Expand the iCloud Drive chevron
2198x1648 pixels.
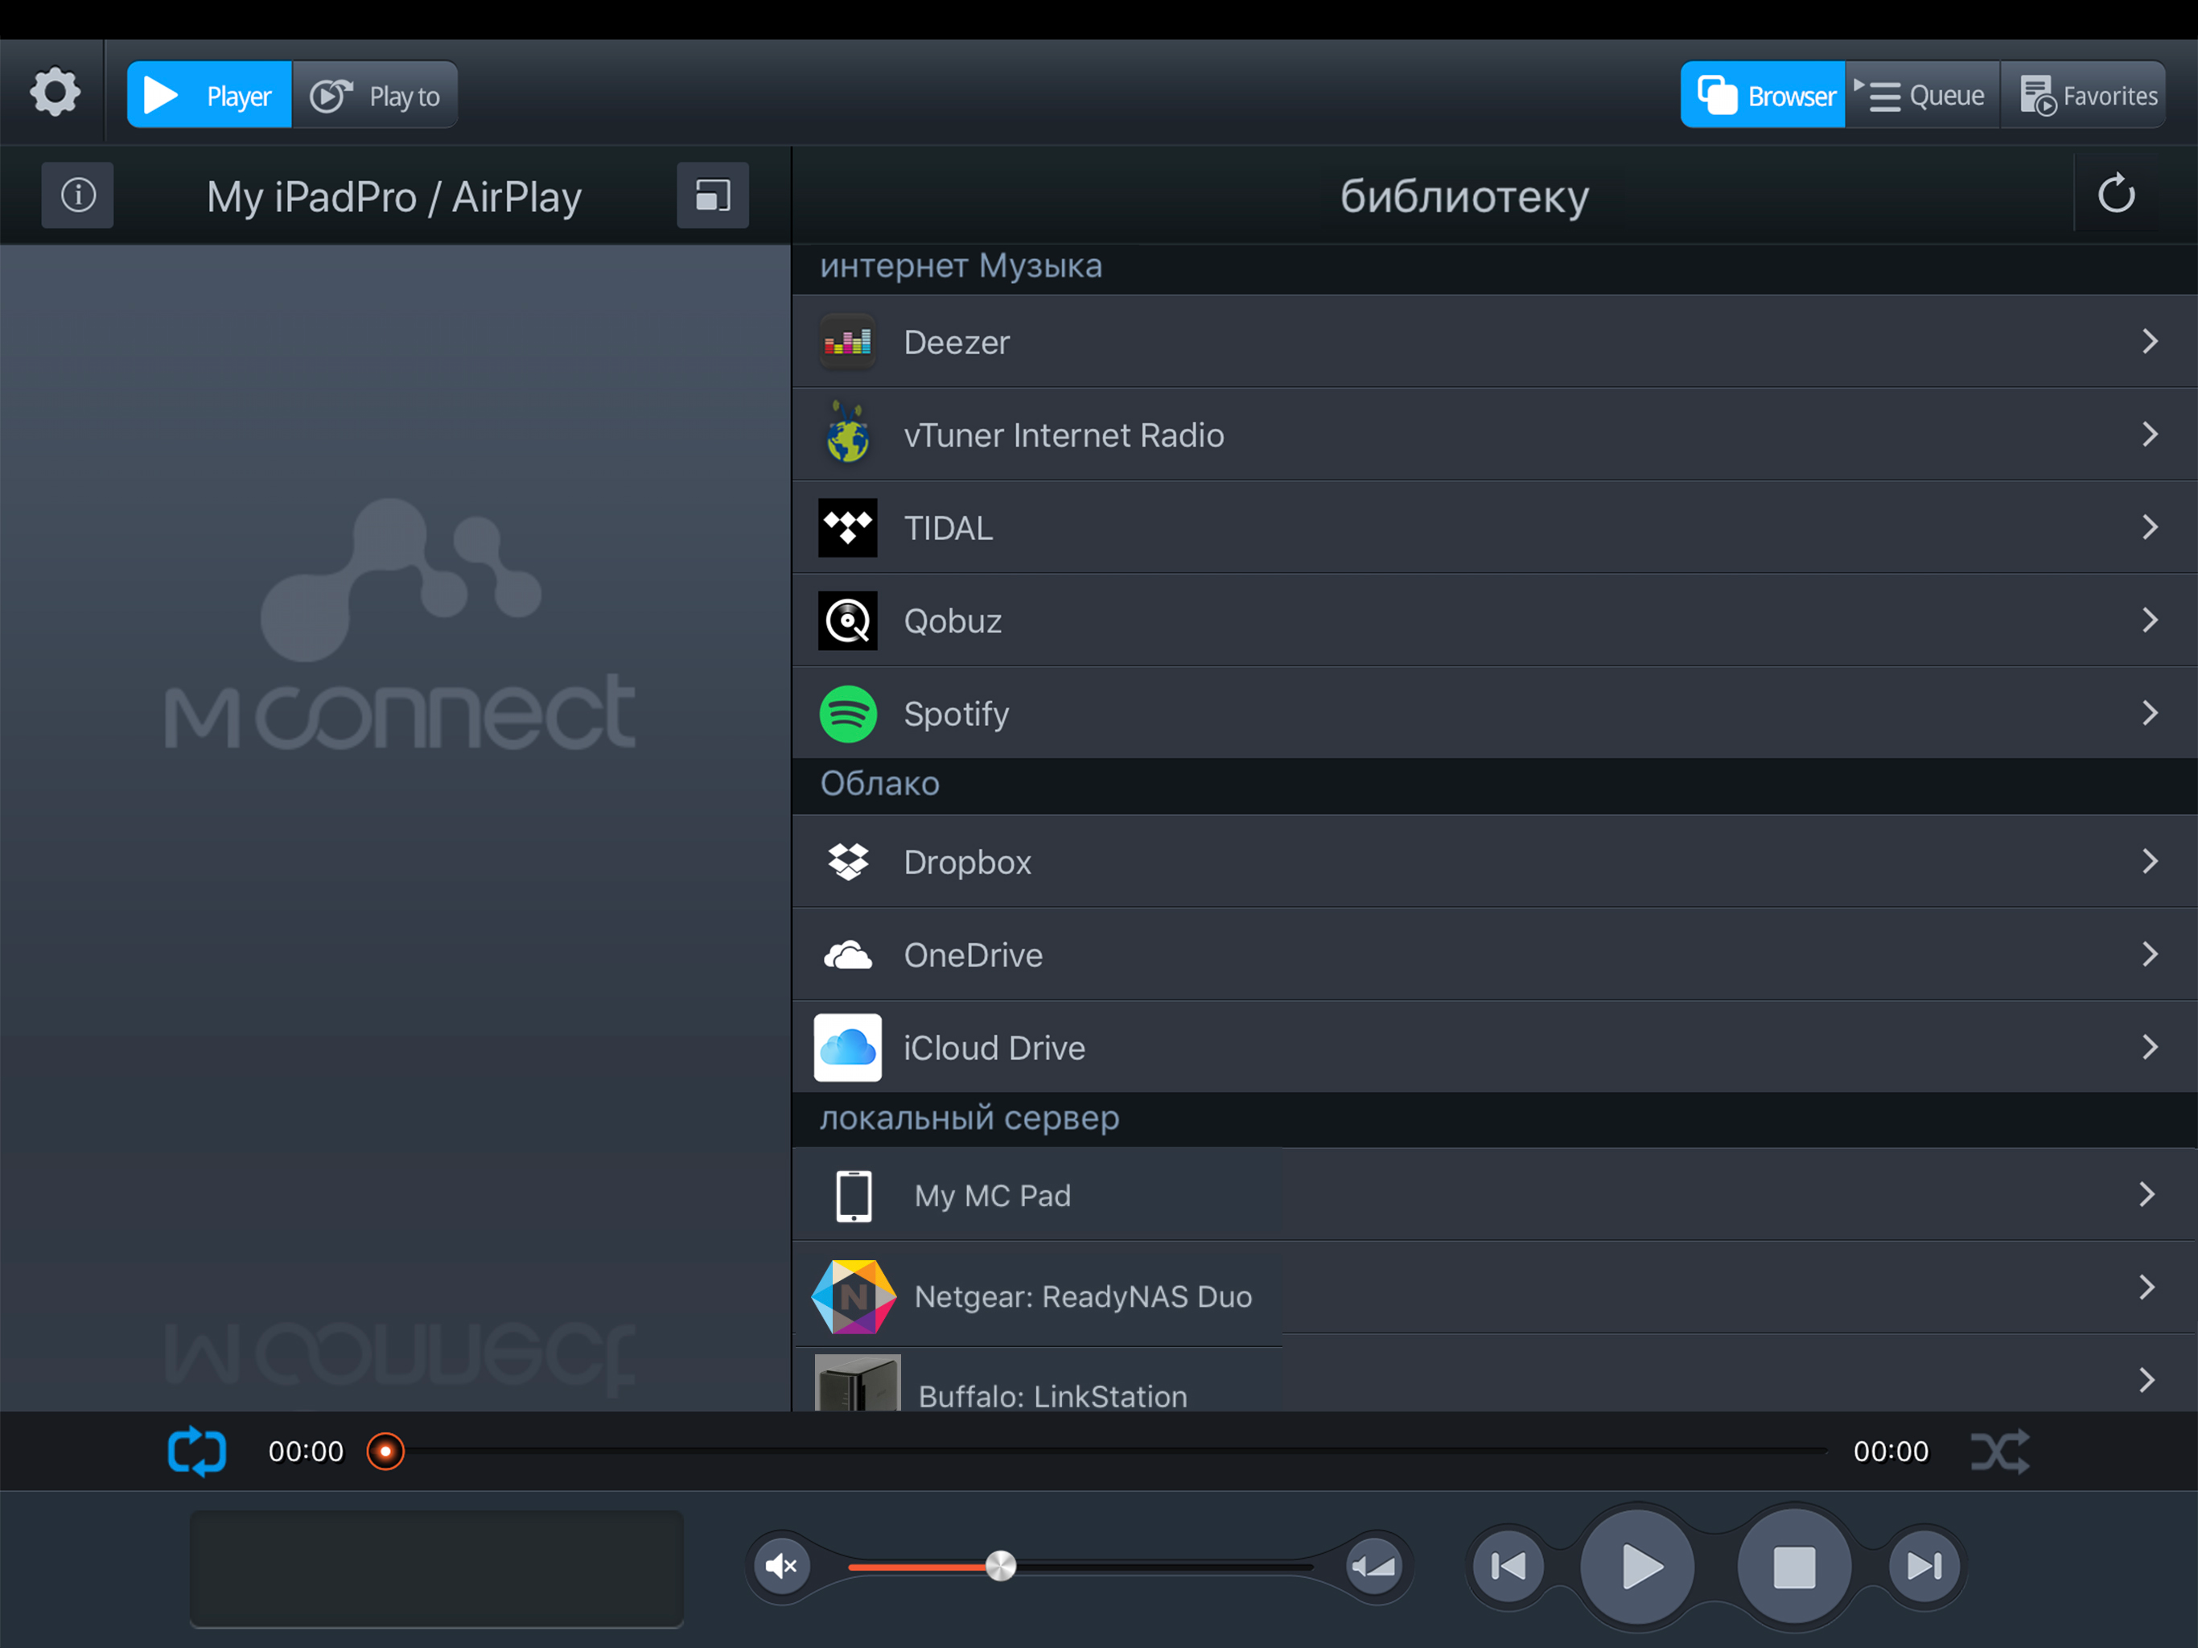pyautogui.click(x=2149, y=1047)
